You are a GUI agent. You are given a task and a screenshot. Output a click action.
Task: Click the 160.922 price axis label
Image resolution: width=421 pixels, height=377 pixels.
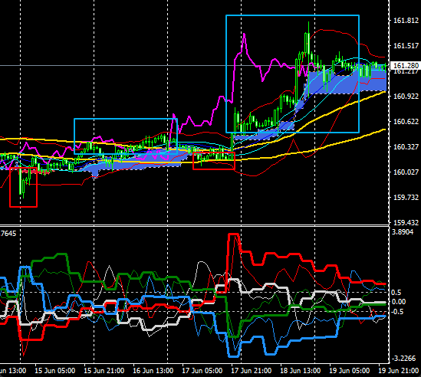(406, 97)
